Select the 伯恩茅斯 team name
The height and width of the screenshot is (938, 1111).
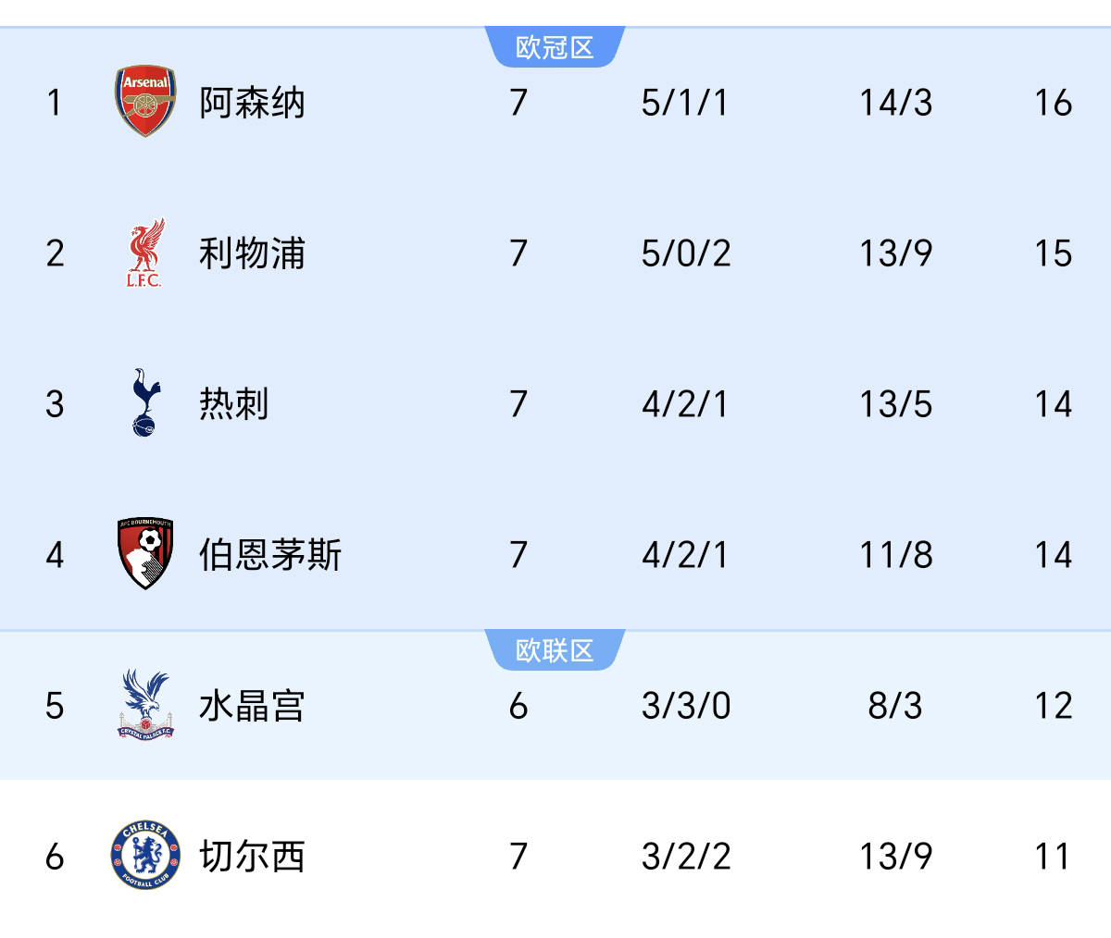270,555
